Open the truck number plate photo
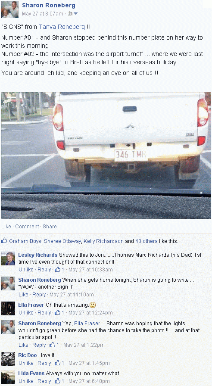This screenshot has height=386, width=212. point(106,156)
